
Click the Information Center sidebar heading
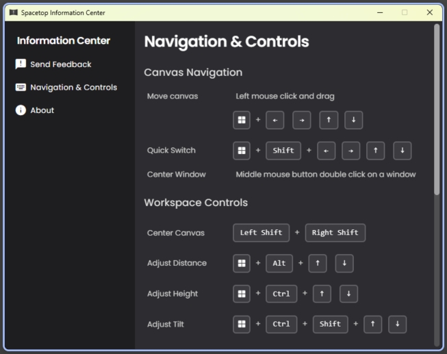[63, 41]
